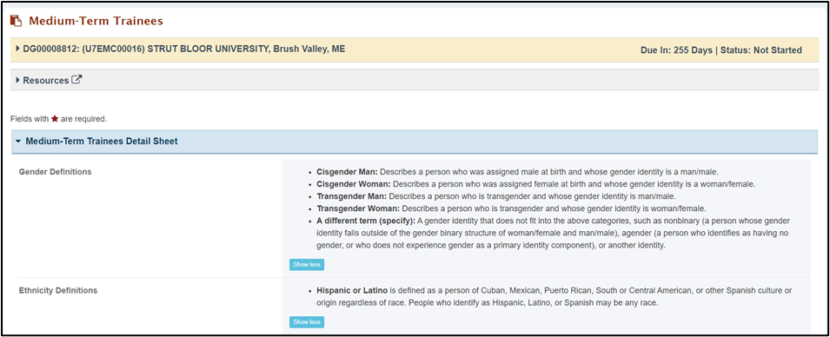
Task: Select the Ethnicity Definitions row label
Action: click(x=58, y=290)
